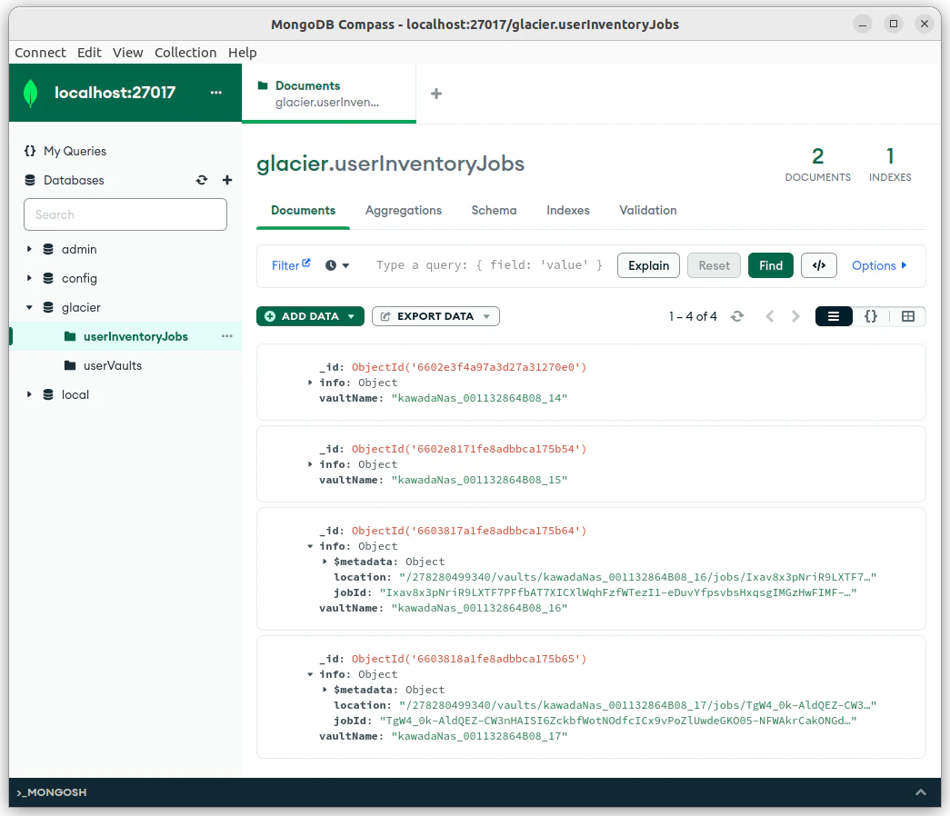Collapse info object of kawadaNas_001132864B08_16 document
This screenshot has width=950, height=816.
pyautogui.click(x=310, y=546)
